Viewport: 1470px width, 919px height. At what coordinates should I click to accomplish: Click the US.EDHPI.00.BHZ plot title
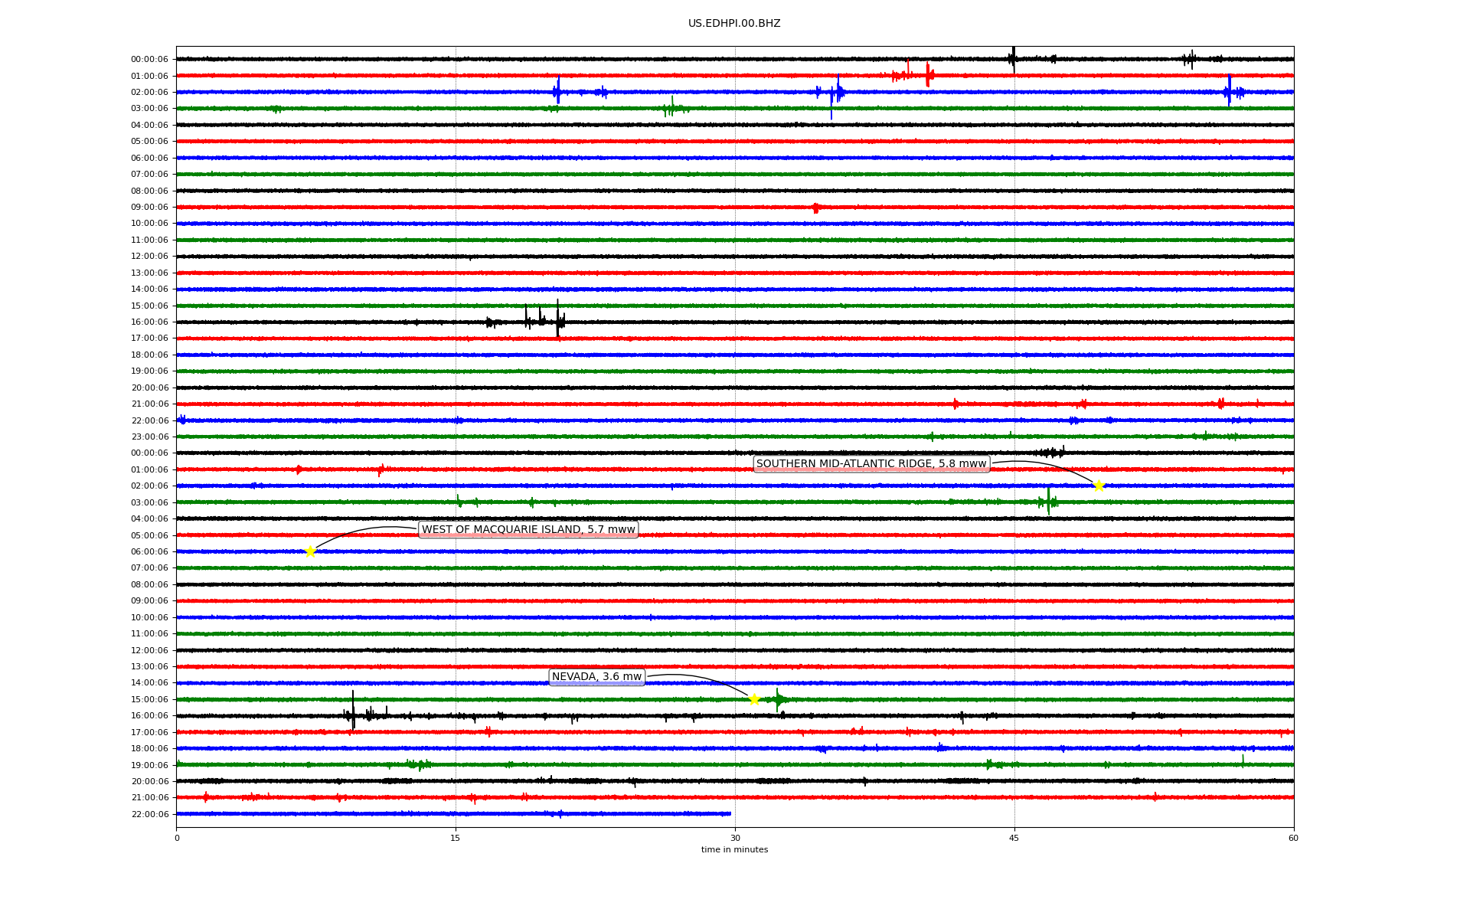click(x=734, y=24)
